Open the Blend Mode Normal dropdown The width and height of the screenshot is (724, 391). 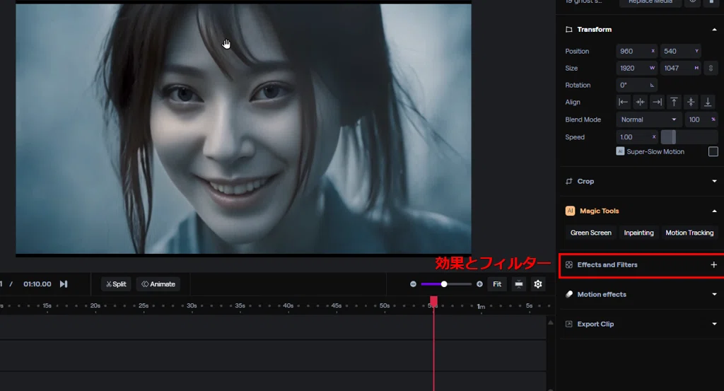[648, 119]
